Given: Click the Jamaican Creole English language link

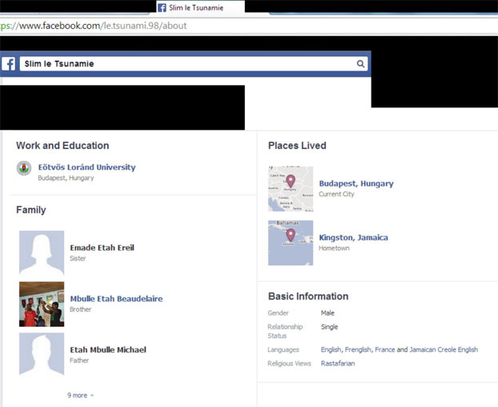Looking at the screenshot, I should [444, 350].
